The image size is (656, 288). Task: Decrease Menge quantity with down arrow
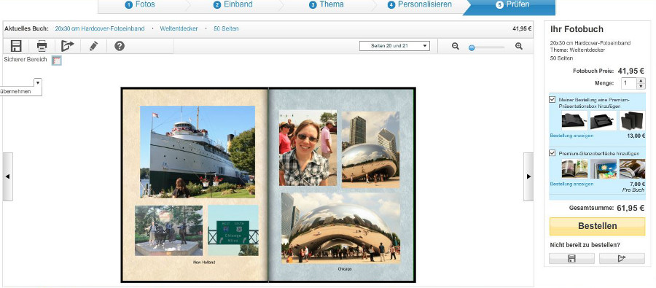click(641, 86)
